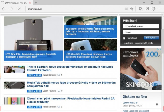Open Tesla Motors founder article tile

point(91,27)
